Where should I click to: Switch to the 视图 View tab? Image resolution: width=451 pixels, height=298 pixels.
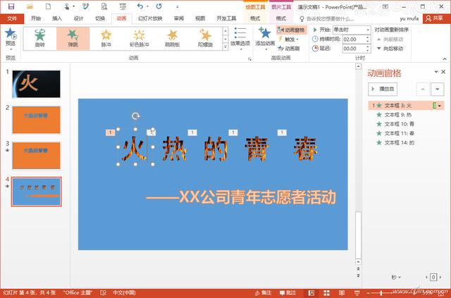(x=200, y=18)
